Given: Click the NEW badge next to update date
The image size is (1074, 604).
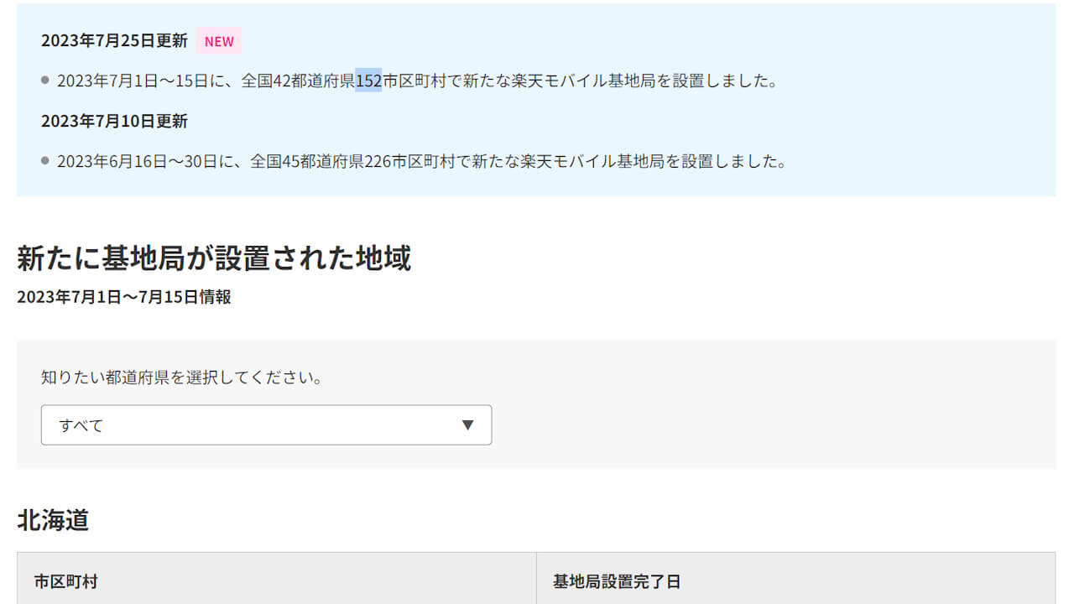Looking at the screenshot, I should (x=218, y=40).
